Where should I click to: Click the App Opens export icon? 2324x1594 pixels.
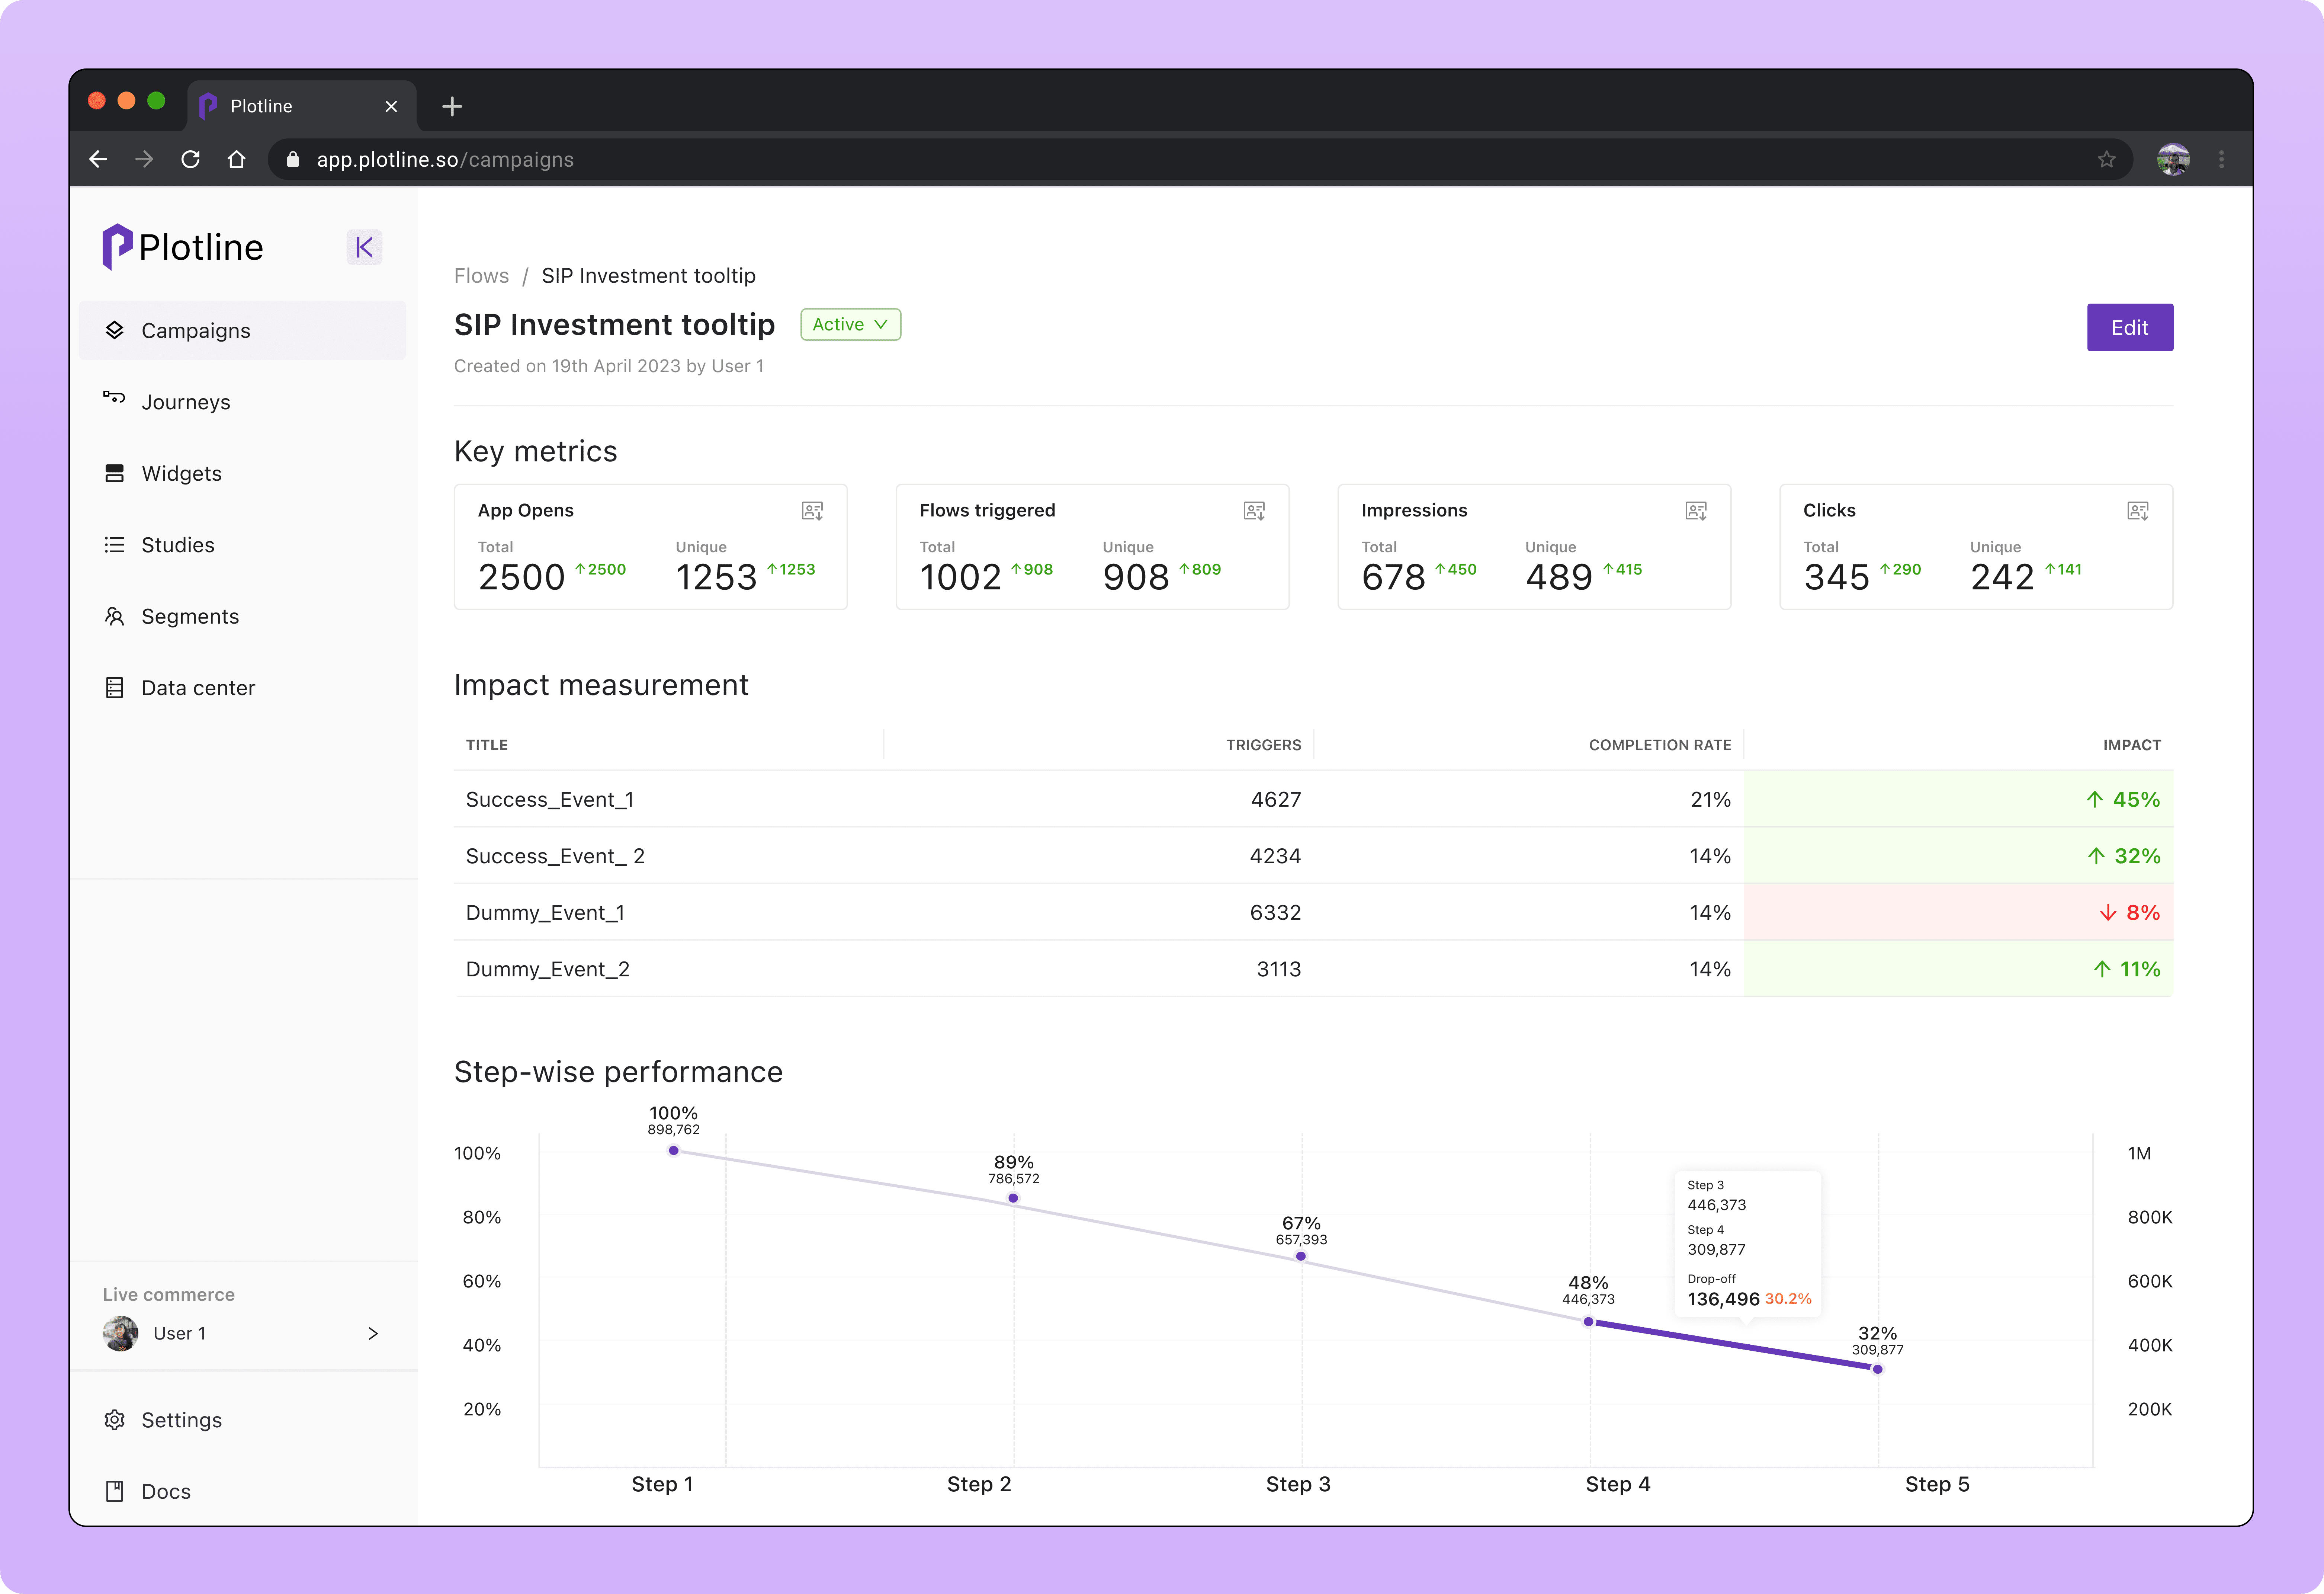click(x=812, y=511)
